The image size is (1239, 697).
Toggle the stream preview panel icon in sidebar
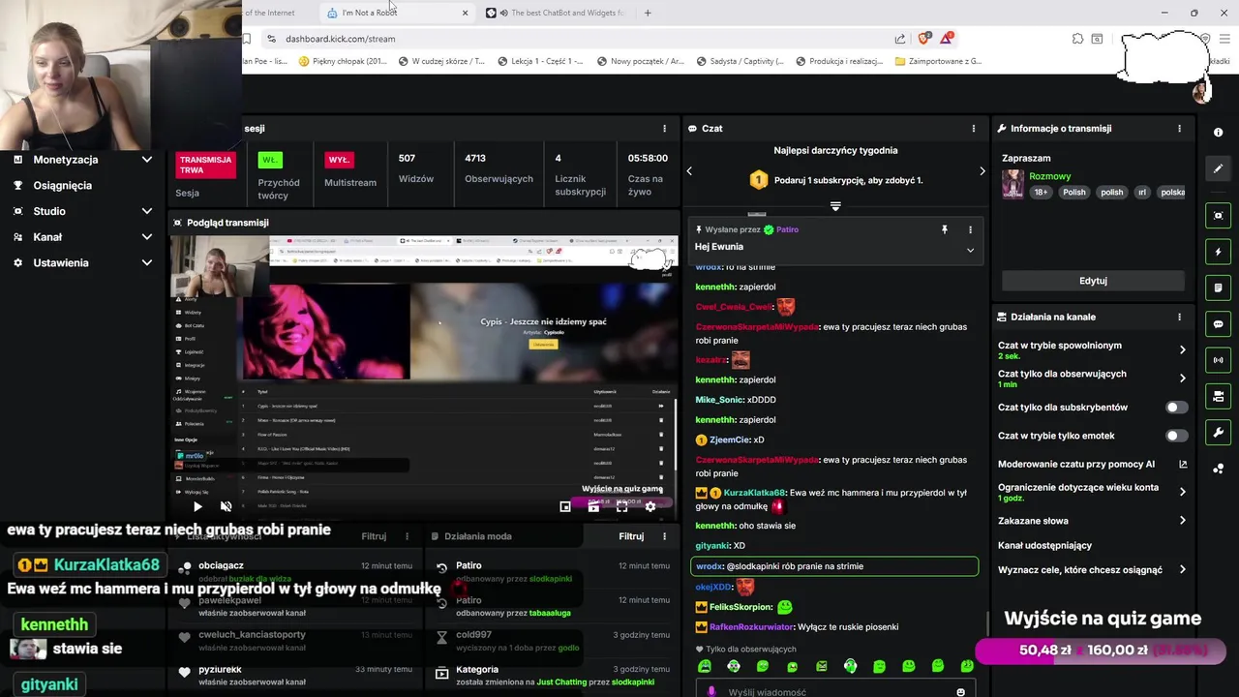(1218, 216)
